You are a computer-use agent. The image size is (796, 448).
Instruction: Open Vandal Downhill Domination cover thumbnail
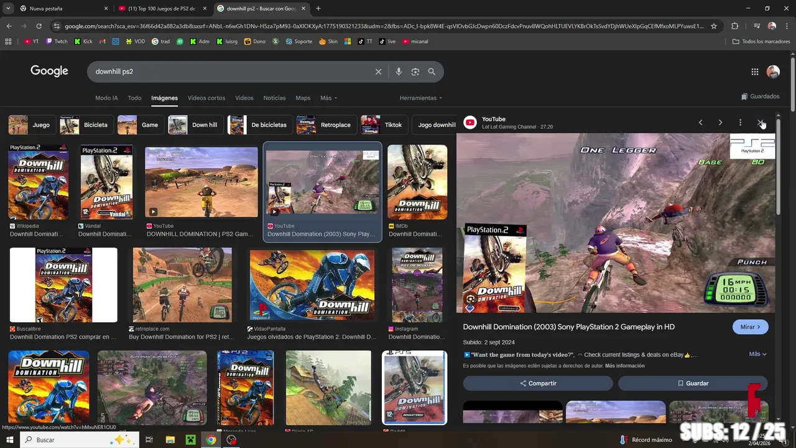tap(106, 182)
